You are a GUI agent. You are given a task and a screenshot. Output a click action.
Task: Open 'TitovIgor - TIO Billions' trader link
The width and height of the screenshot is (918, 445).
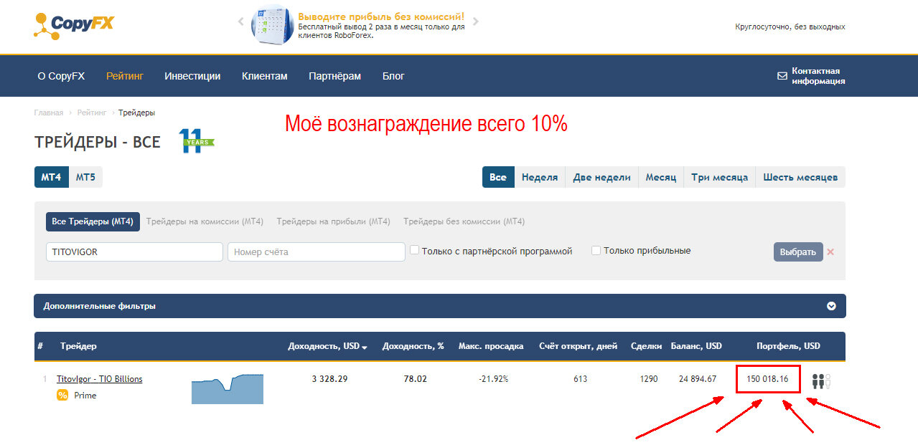pos(100,379)
